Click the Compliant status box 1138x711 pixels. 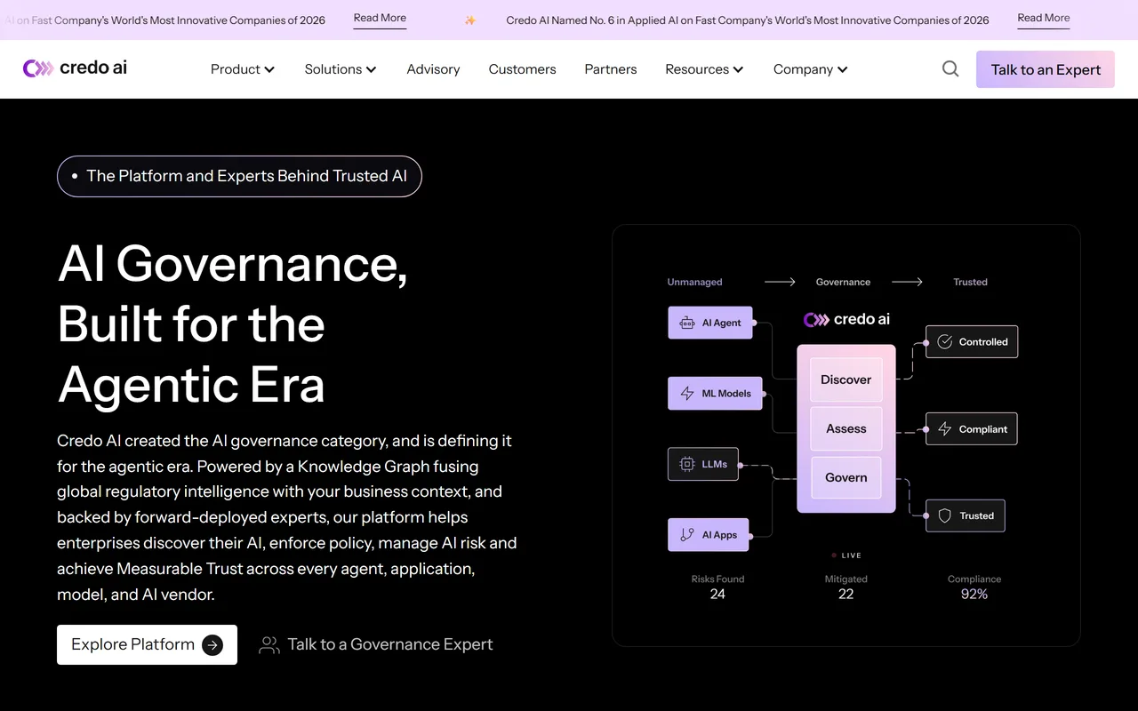pos(972,429)
